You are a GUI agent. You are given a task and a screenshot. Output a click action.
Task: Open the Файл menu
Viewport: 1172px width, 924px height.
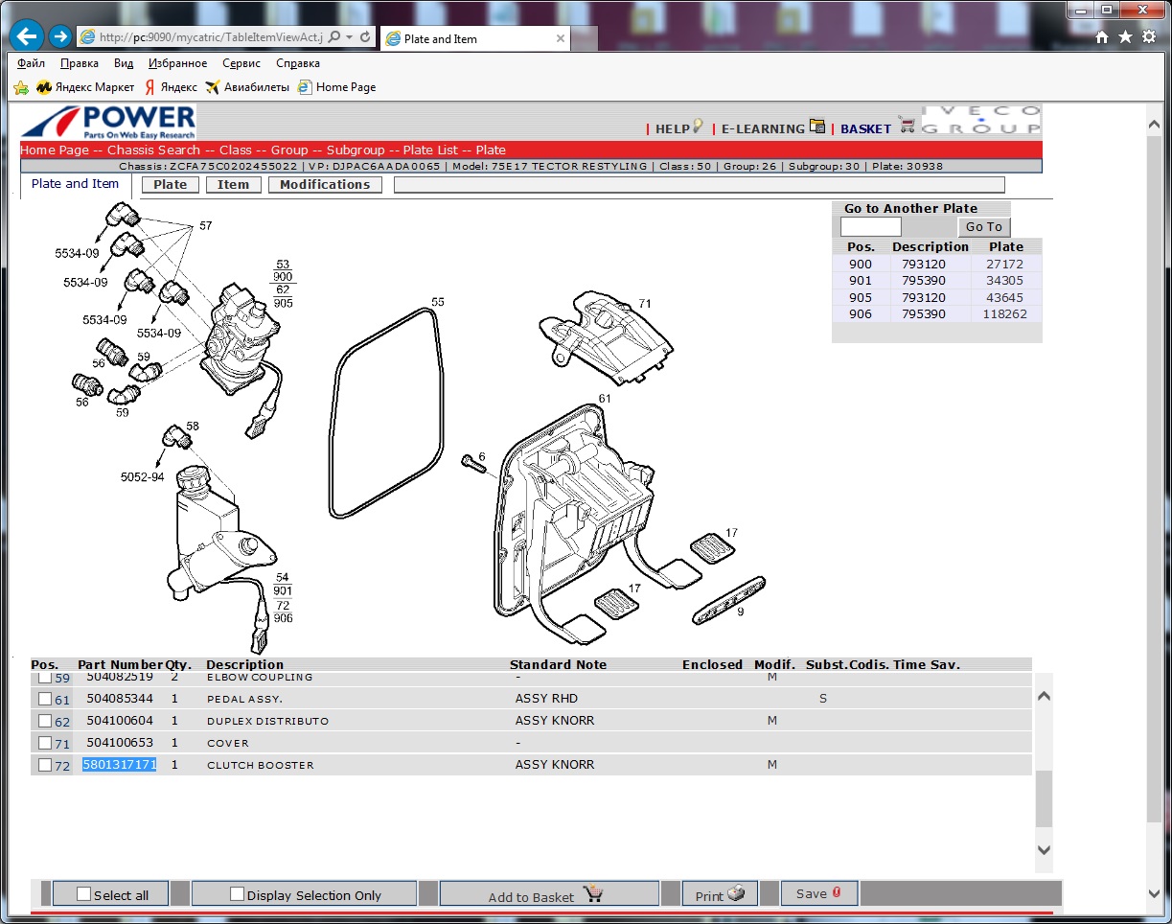click(32, 63)
